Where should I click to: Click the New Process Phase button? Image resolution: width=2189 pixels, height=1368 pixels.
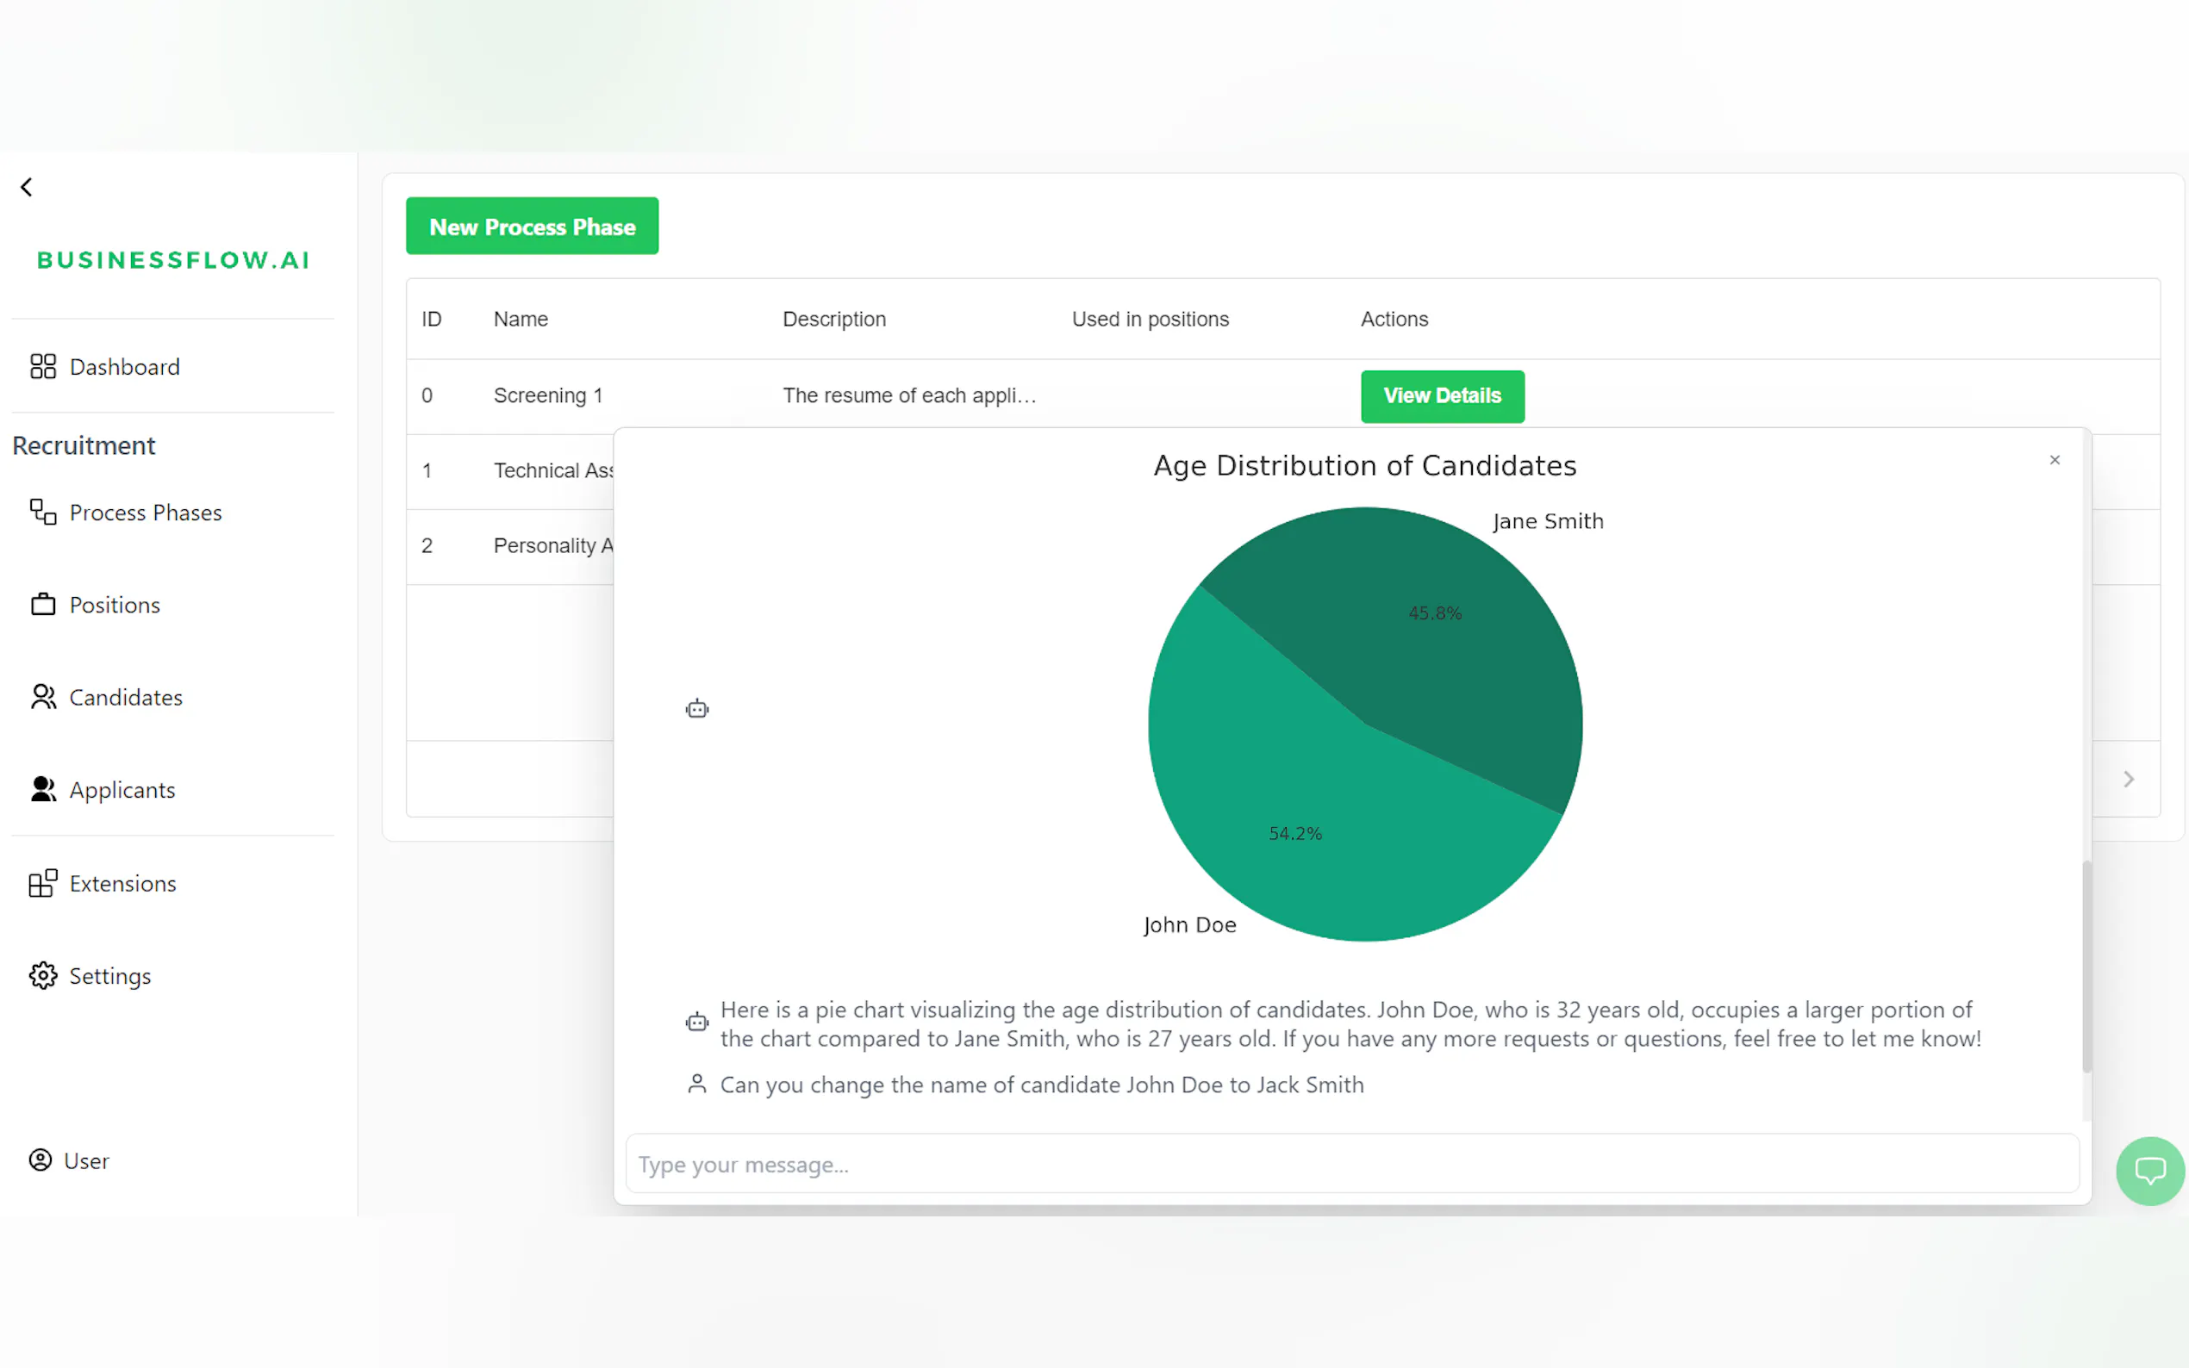click(x=532, y=227)
